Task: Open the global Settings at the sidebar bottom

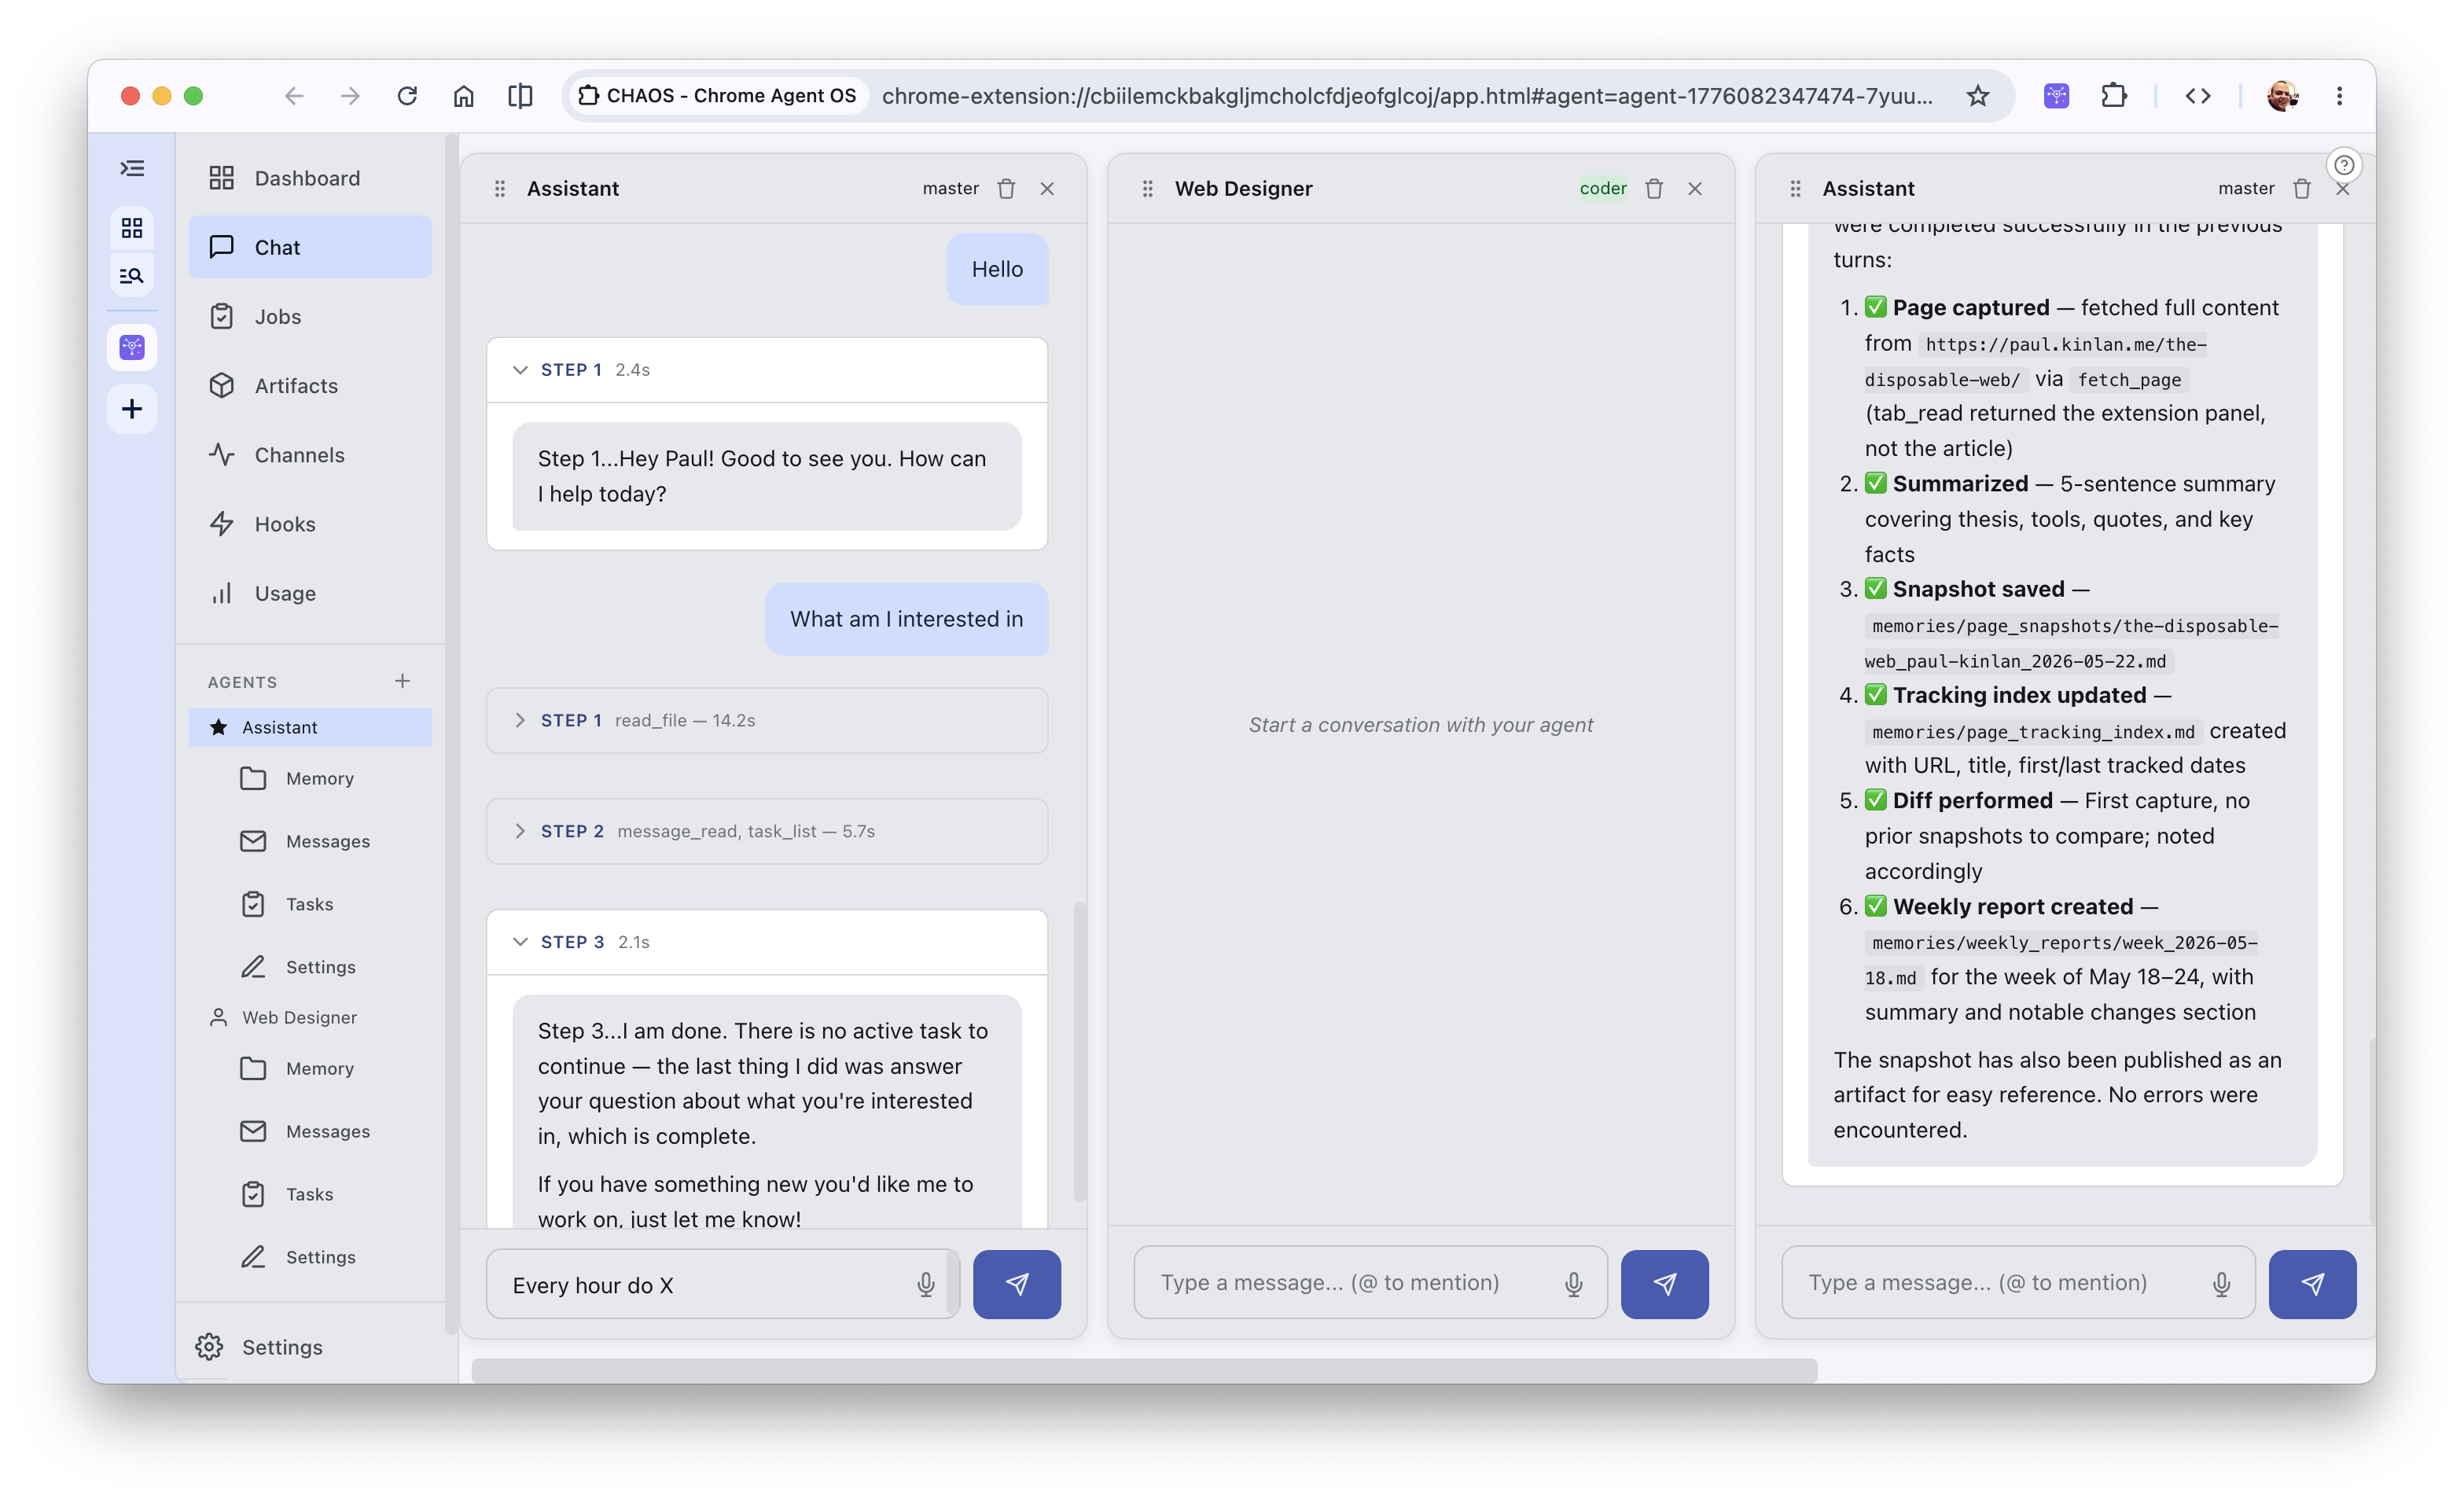Action: click(x=310, y=1347)
